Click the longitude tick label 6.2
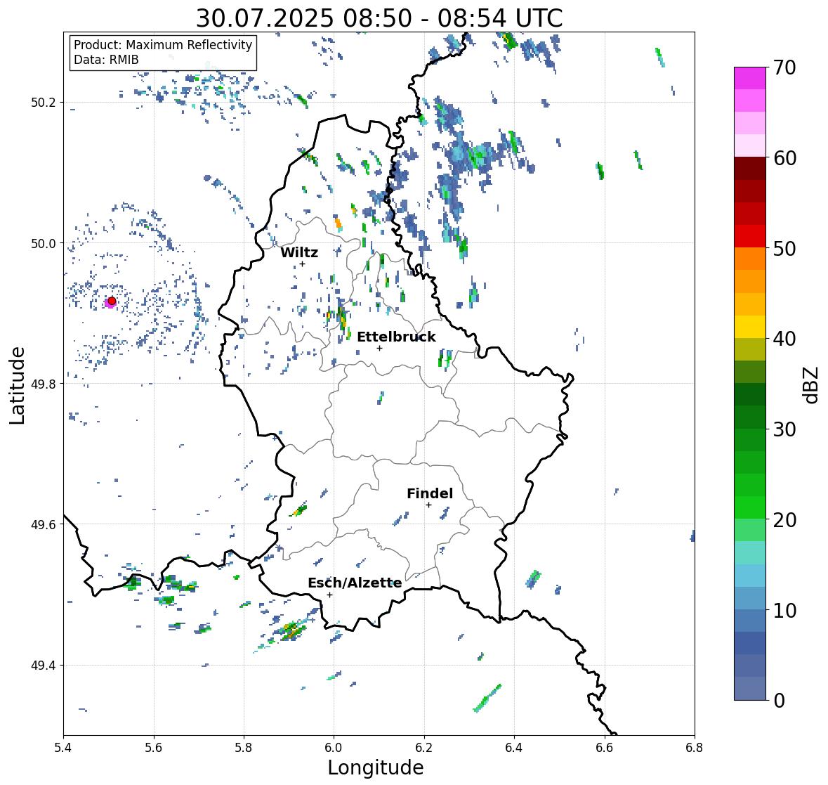Image resolution: width=828 pixels, height=785 pixels. tap(424, 748)
